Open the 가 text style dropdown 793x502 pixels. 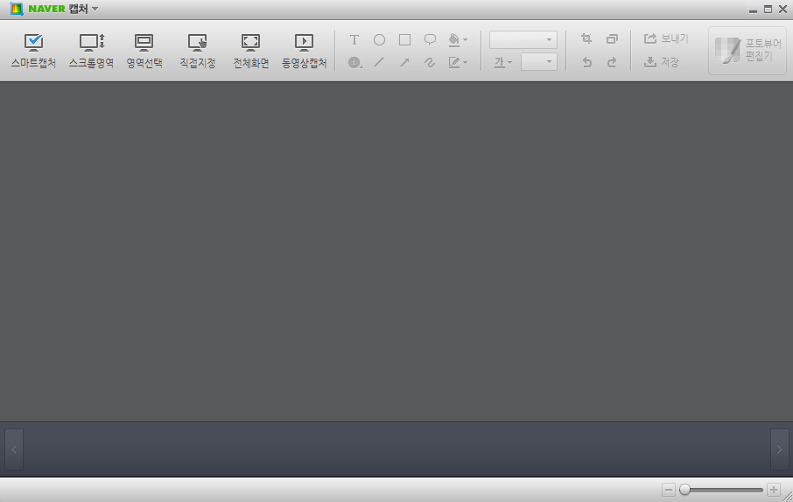pos(503,62)
